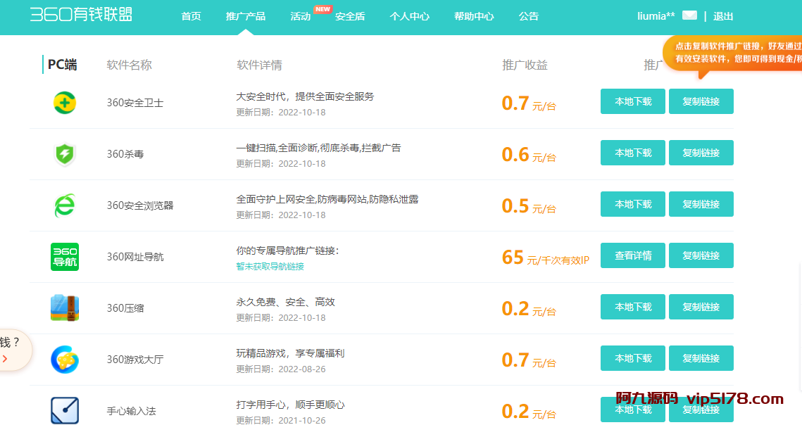This screenshot has height=425, width=802.
Task: Click the 360压缩 name text
Action: [125, 308]
